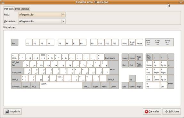Viewport: 184px width, 118px height.
Task: Switch to the Pelo idioma tab
Action: (x=22, y=9)
